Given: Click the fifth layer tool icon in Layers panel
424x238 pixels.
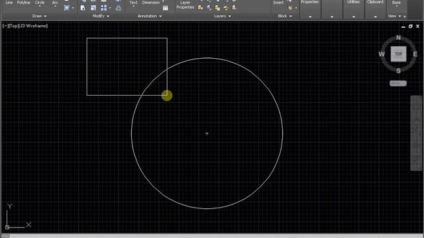Looking at the screenshot, I should [235, 8].
